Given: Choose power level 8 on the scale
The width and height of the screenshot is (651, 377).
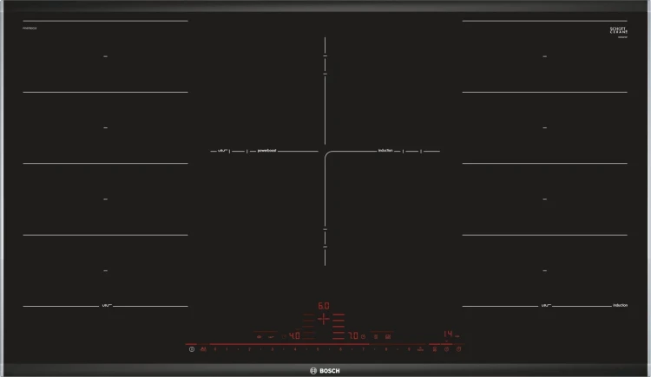Looking at the screenshot, I should [x=386, y=349].
